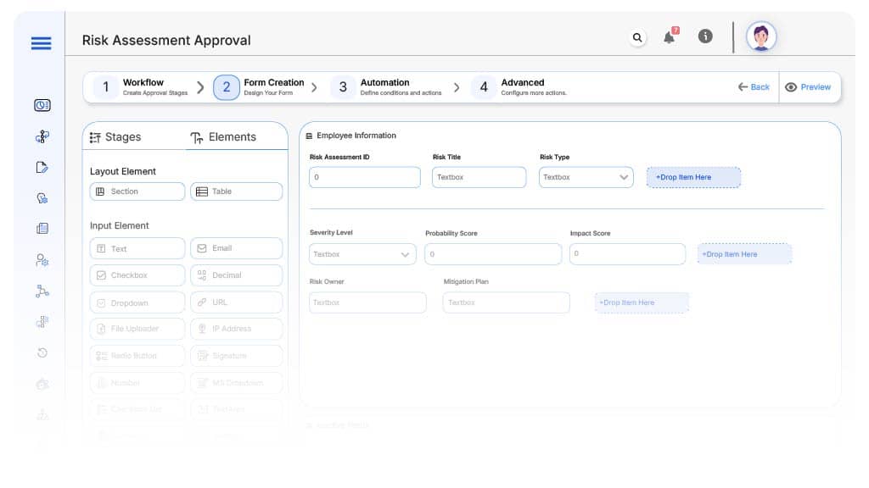
Task: Click the search magnifier icon
Action: tap(637, 37)
